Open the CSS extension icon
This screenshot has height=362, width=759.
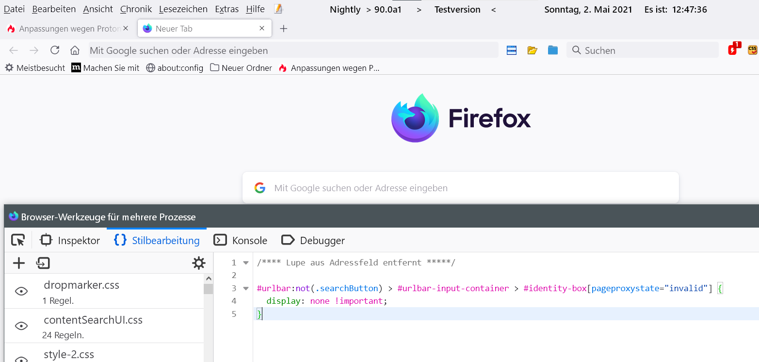click(x=753, y=49)
